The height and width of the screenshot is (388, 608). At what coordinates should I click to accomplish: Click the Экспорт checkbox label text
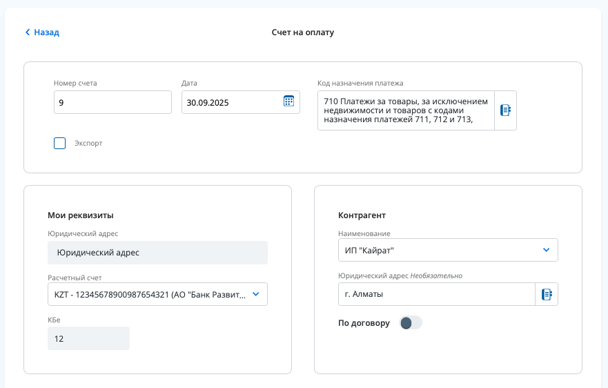[88, 144]
